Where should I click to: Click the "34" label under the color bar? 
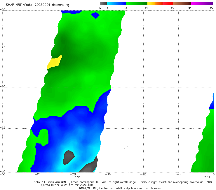pyautogui.click(x=146, y=8)
